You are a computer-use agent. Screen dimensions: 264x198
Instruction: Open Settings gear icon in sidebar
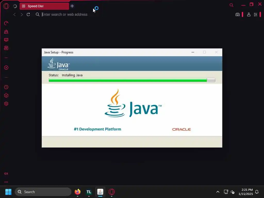coord(6,104)
